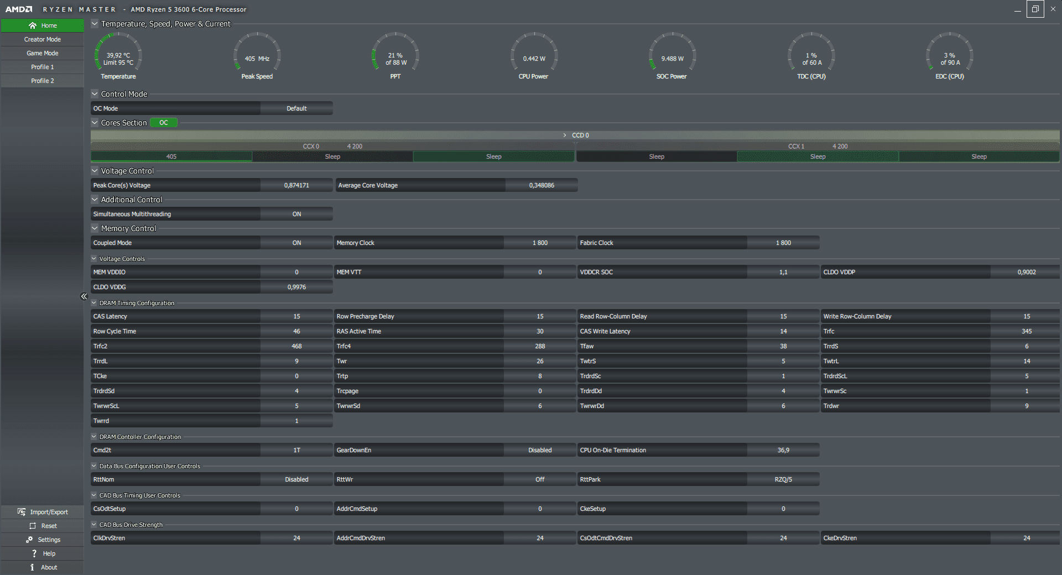Collapse Data Bus Configuration User Controls
Image resolution: width=1062 pixels, height=575 pixels.
tap(94, 466)
